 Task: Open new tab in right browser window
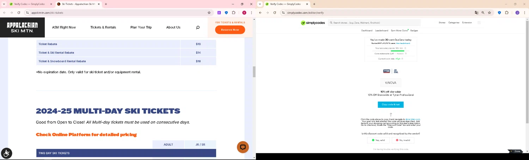[x=314, y=4]
